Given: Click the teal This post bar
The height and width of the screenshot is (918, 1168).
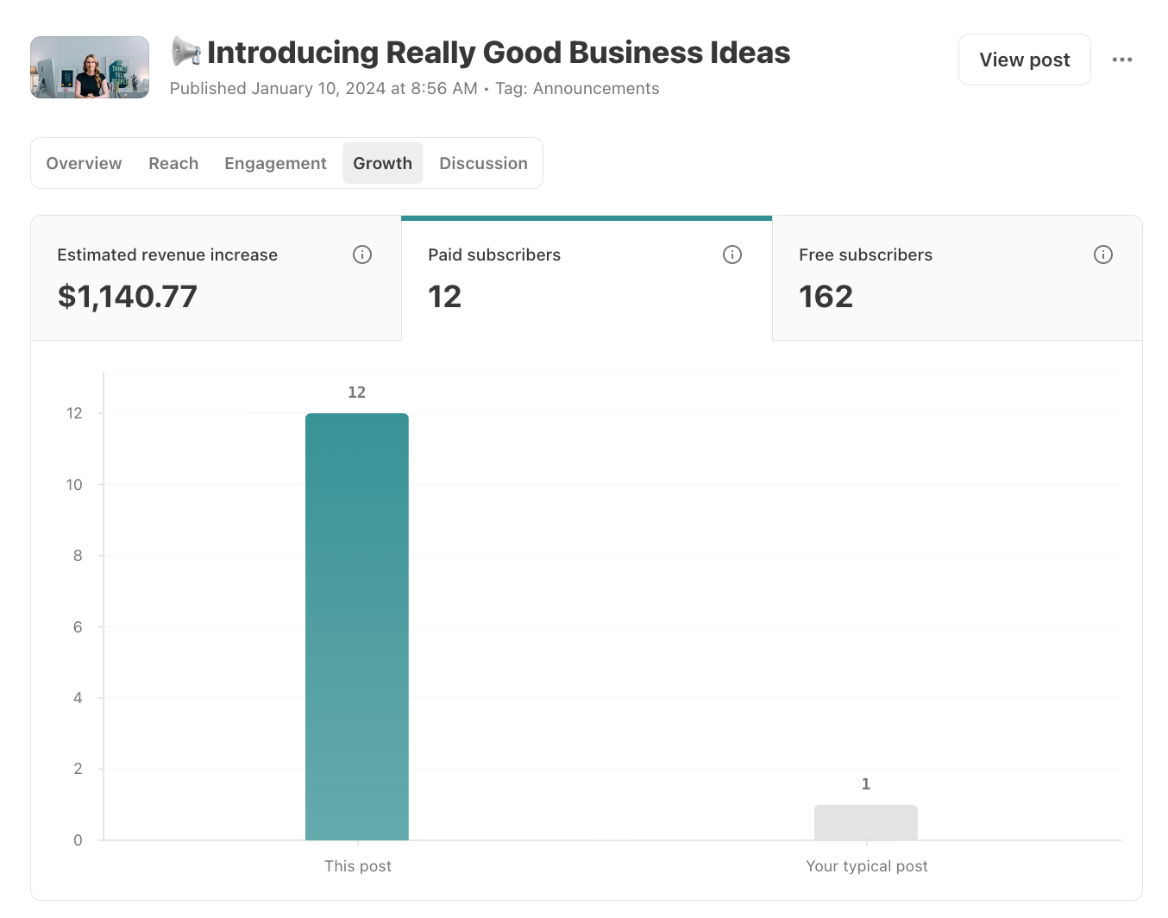Looking at the screenshot, I should pyautogui.click(x=357, y=626).
